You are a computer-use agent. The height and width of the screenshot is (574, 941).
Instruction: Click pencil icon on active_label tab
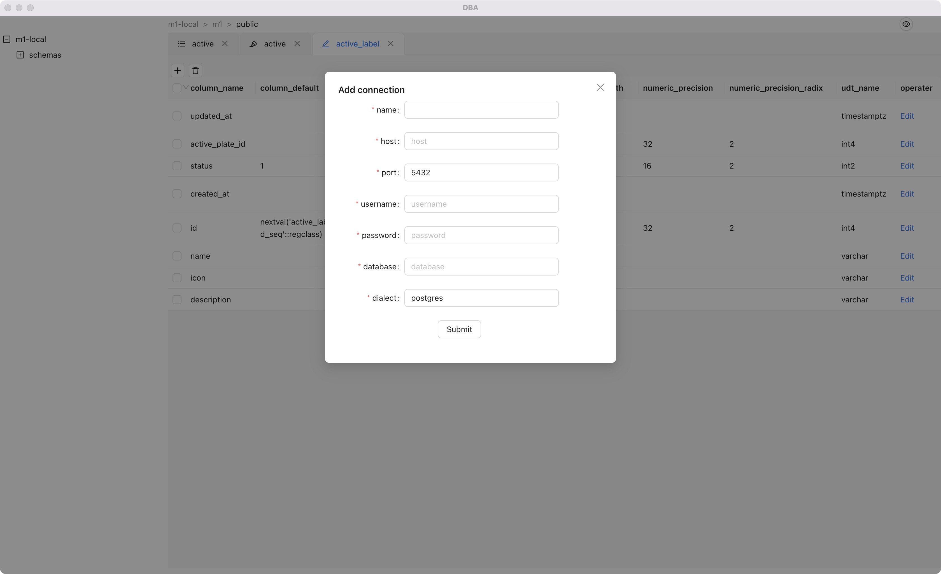pos(326,44)
